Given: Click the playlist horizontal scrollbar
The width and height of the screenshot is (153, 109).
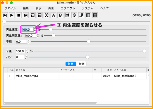Looking at the screenshot, I should (50, 103).
